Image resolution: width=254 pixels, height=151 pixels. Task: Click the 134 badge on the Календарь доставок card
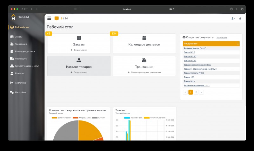114,34
